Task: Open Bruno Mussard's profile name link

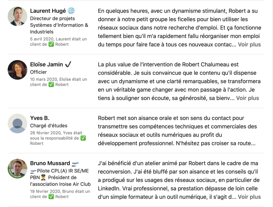Action: (50, 163)
